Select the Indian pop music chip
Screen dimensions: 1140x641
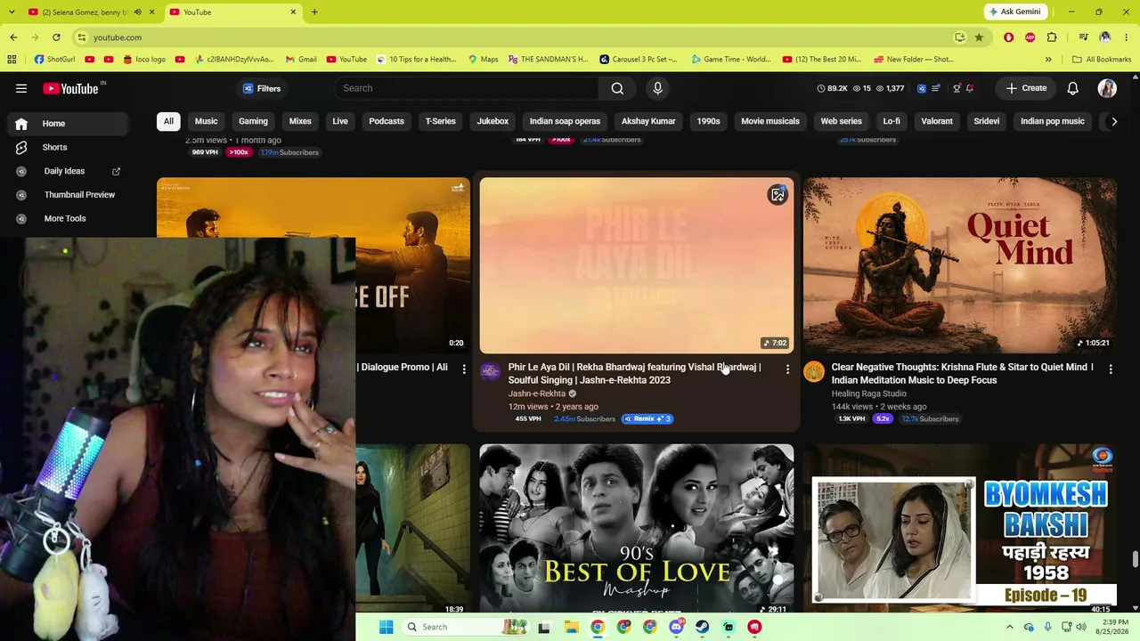tap(1053, 121)
